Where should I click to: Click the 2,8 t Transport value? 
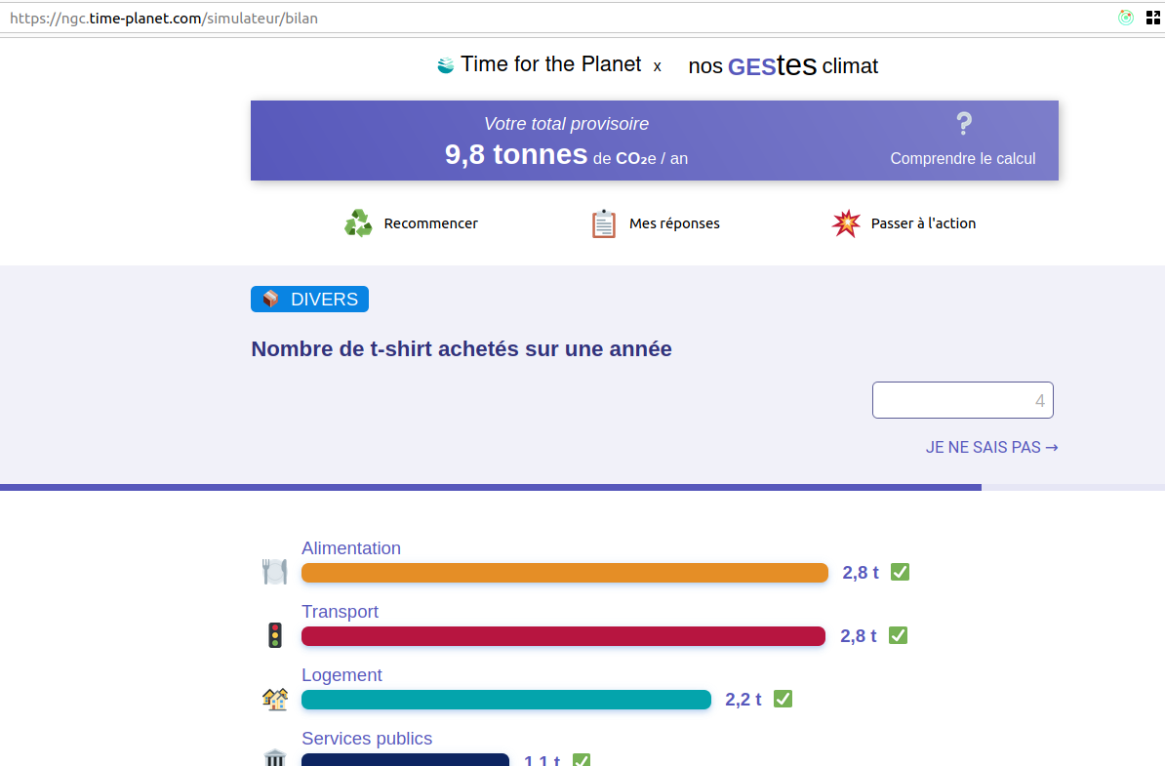coord(859,636)
